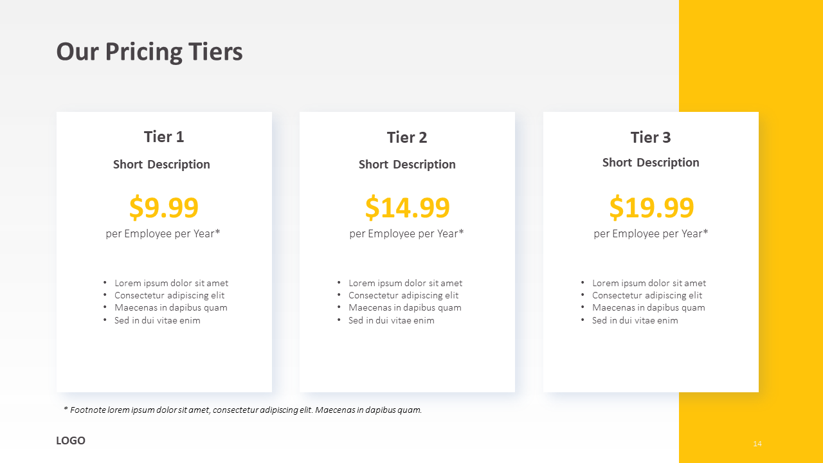
Task: Select the italic footnote text line
Action: coord(242,410)
